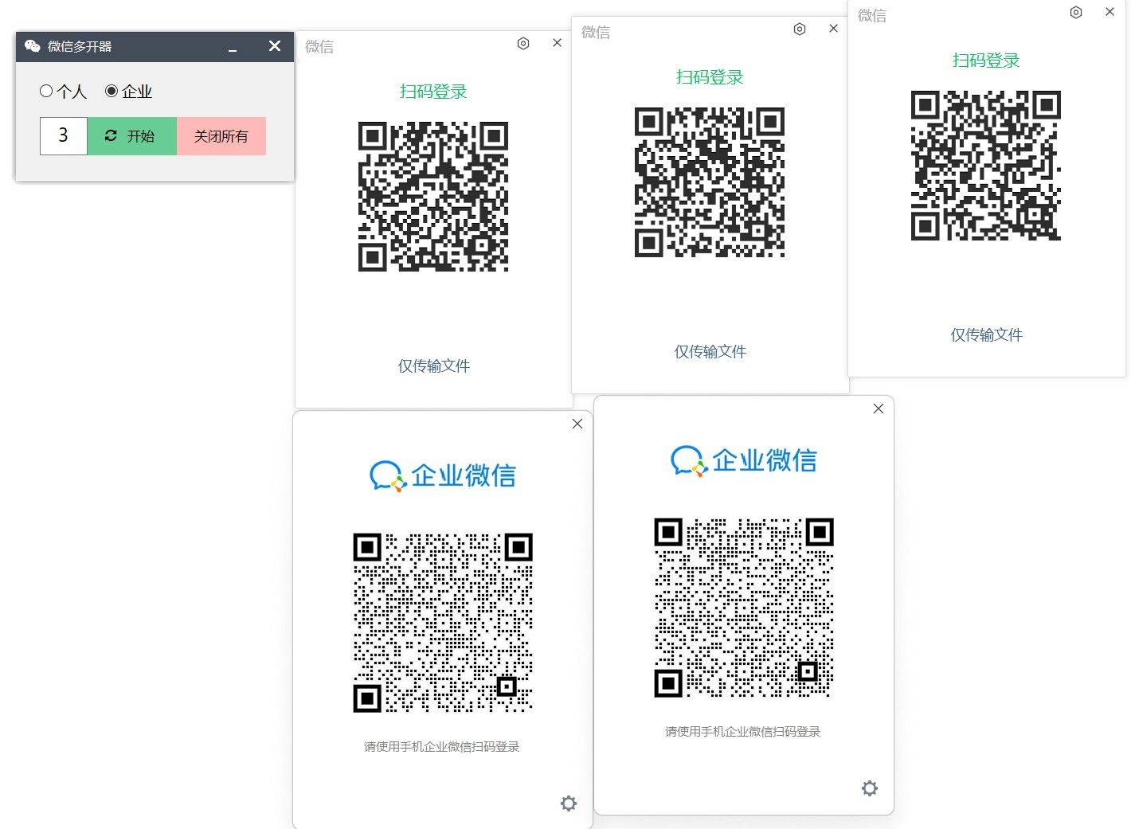The image size is (1131, 829).
Task: Click the 微信多开器 title text
Action: [80, 47]
